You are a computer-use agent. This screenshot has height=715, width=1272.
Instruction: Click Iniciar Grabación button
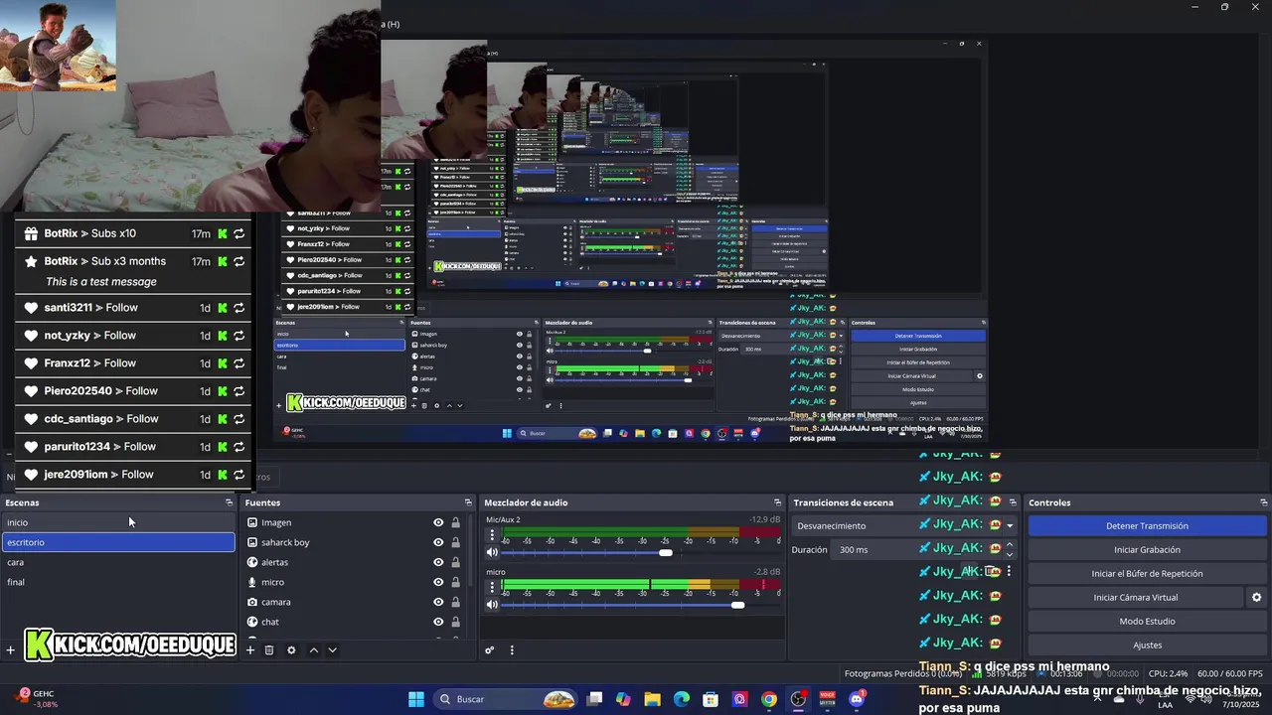(x=1147, y=549)
